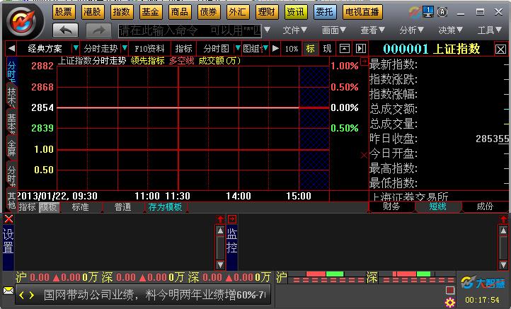Open the 外汇 section
511x309 pixels.
pyautogui.click(x=238, y=12)
